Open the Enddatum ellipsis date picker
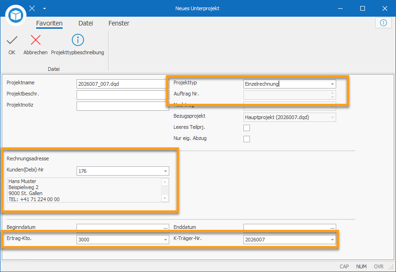Image resolution: width=396 pixels, height=272 pixels. (332, 228)
